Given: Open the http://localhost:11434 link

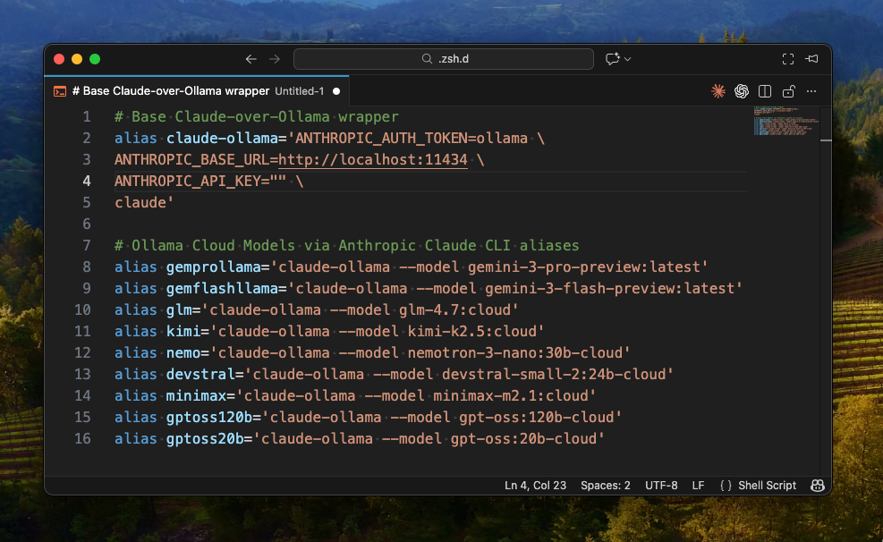Looking at the screenshot, I should tap(373, 160).
